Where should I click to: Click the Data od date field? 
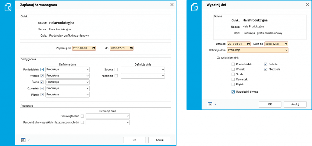pyautogui.click(x=239, y=44)
